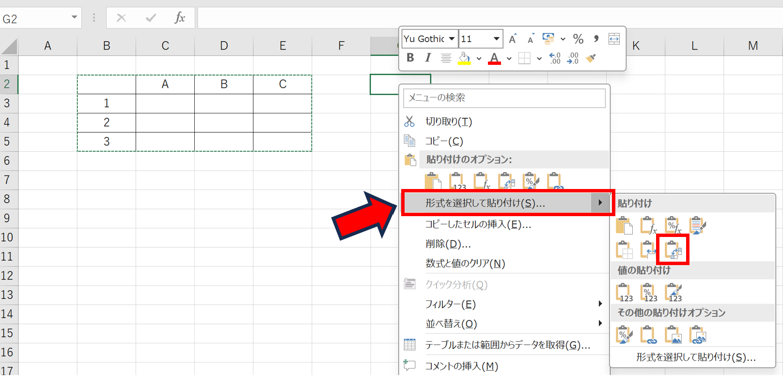783x378 pixels.
Task: Expand the 並べ替え(O) submenu arrow
Action: pos(600,323)
